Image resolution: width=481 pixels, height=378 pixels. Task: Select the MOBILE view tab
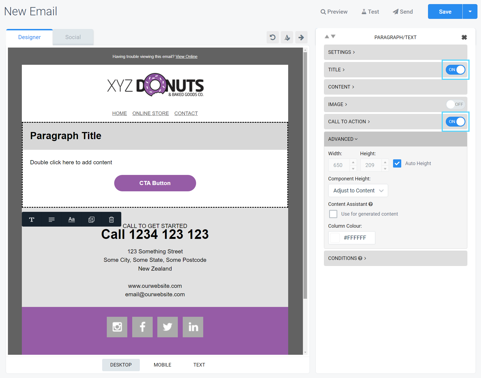163,365
